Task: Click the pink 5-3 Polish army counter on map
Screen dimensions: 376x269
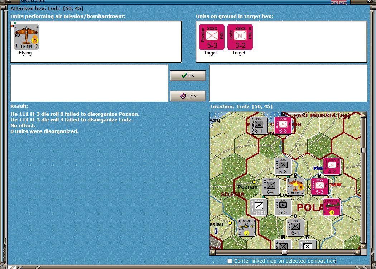Action: (x=319, y=187)
